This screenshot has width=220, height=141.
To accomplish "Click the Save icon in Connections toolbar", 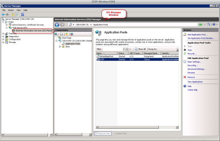I will coord(62,34).
